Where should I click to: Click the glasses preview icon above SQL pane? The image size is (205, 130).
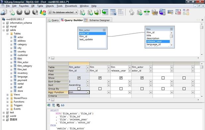(63, 105)
